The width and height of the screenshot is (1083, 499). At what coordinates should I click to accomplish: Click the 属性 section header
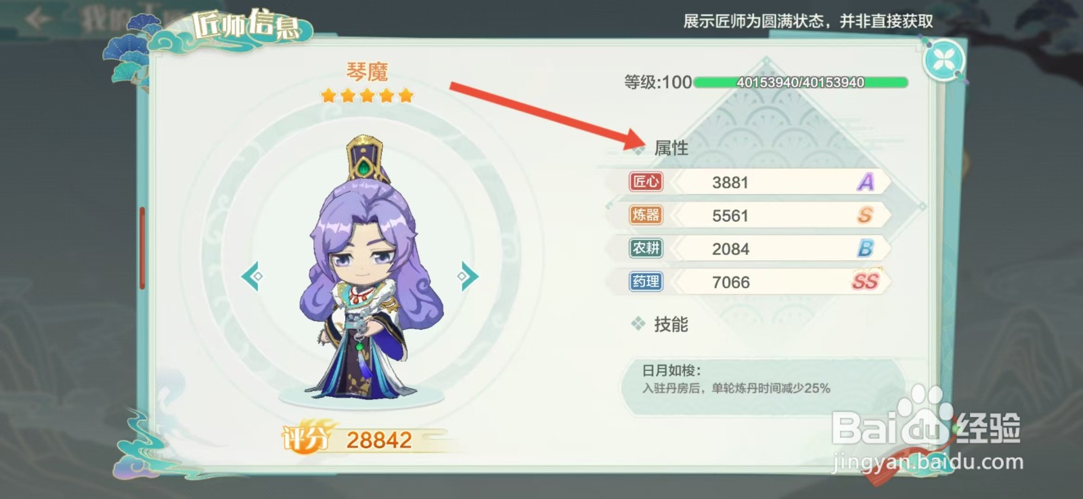click(671, 147)
